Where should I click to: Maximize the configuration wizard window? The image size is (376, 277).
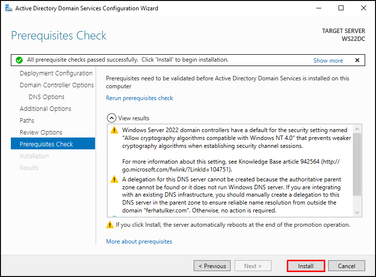[341, 8]
